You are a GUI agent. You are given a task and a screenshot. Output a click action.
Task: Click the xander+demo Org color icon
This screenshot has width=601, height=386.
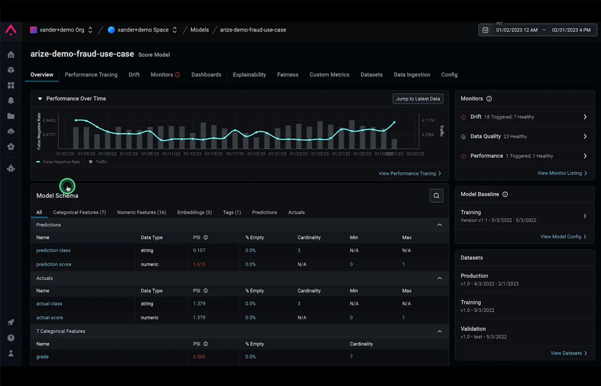pos(33,30)
